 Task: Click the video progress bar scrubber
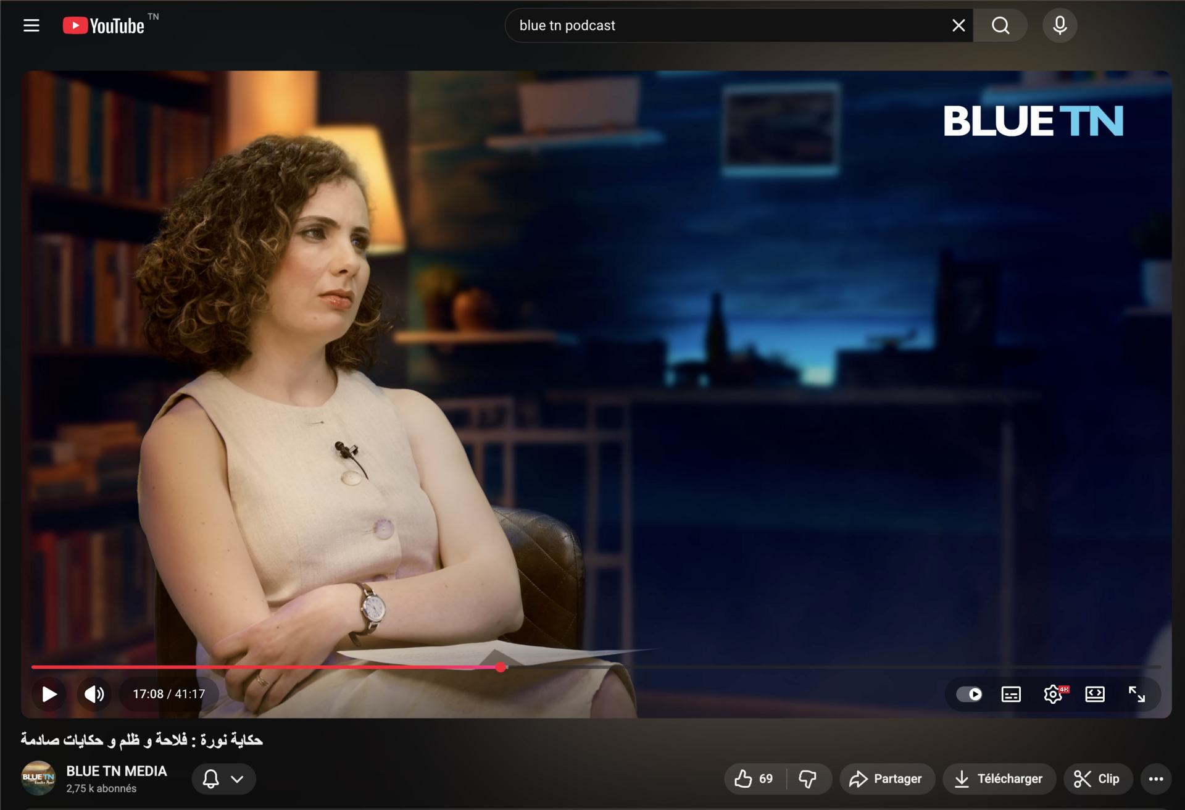pyautogui.click(x=501, y=667)
